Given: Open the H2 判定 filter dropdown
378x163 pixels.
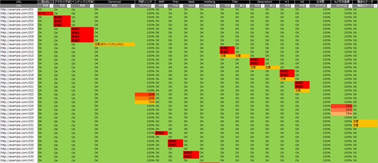Looking at the screenshot, I should pos(307,6).
